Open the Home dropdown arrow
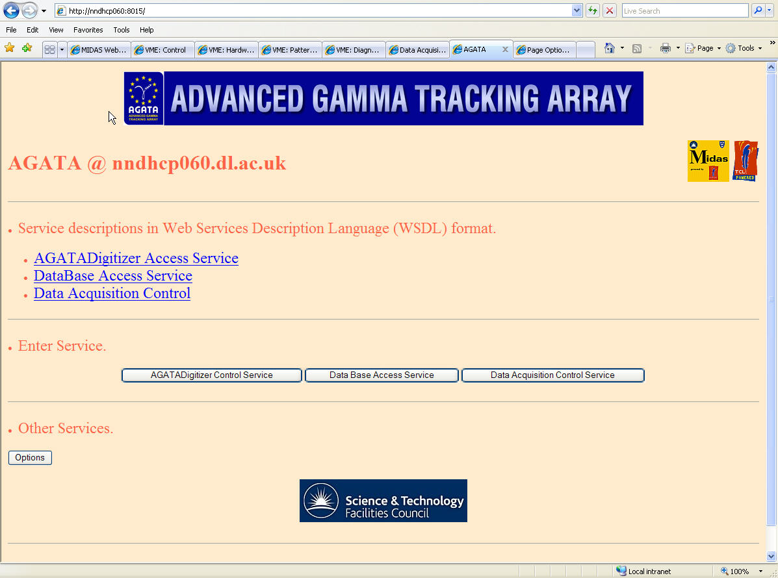 click(x=622, y=48)
